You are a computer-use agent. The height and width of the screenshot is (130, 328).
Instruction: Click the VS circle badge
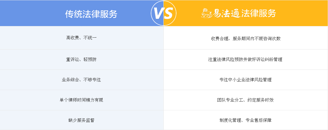point(164,13)
